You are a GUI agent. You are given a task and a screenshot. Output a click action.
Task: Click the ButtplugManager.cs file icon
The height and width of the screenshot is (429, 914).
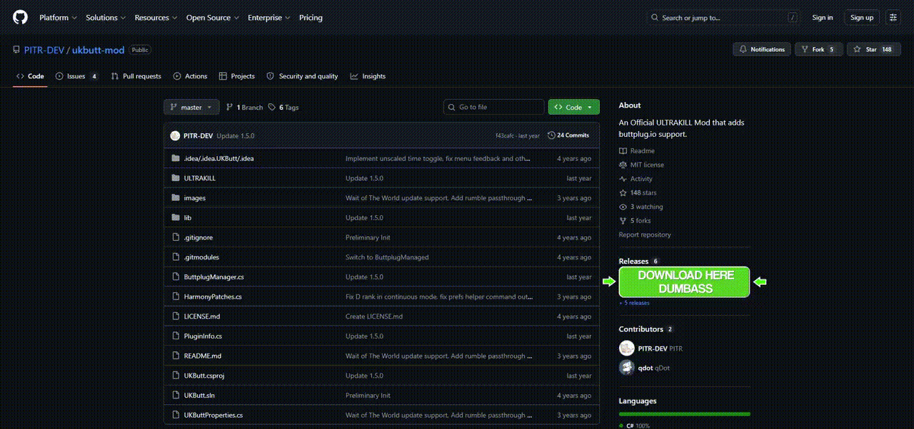click(x=176, y=276)
